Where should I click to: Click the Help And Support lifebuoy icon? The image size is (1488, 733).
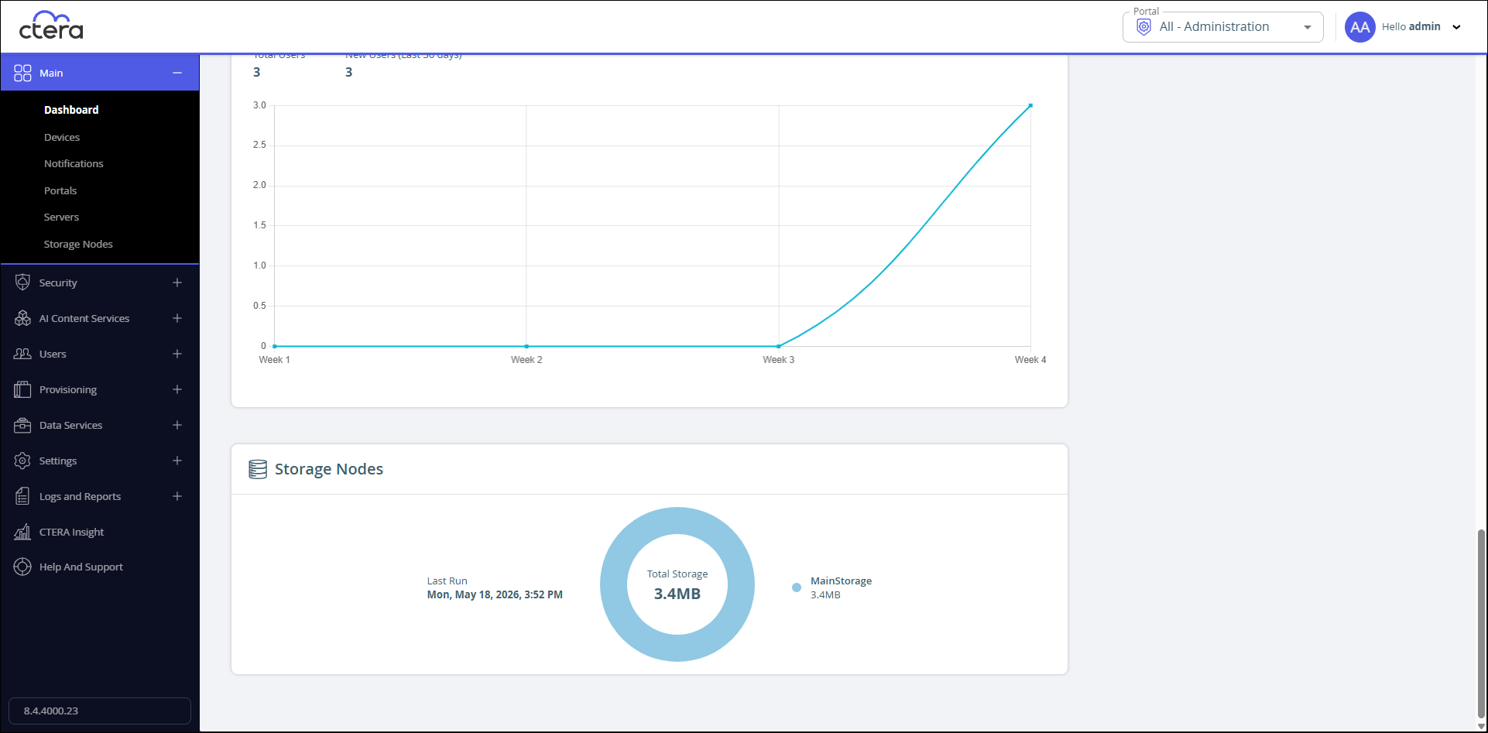point(22,567)
